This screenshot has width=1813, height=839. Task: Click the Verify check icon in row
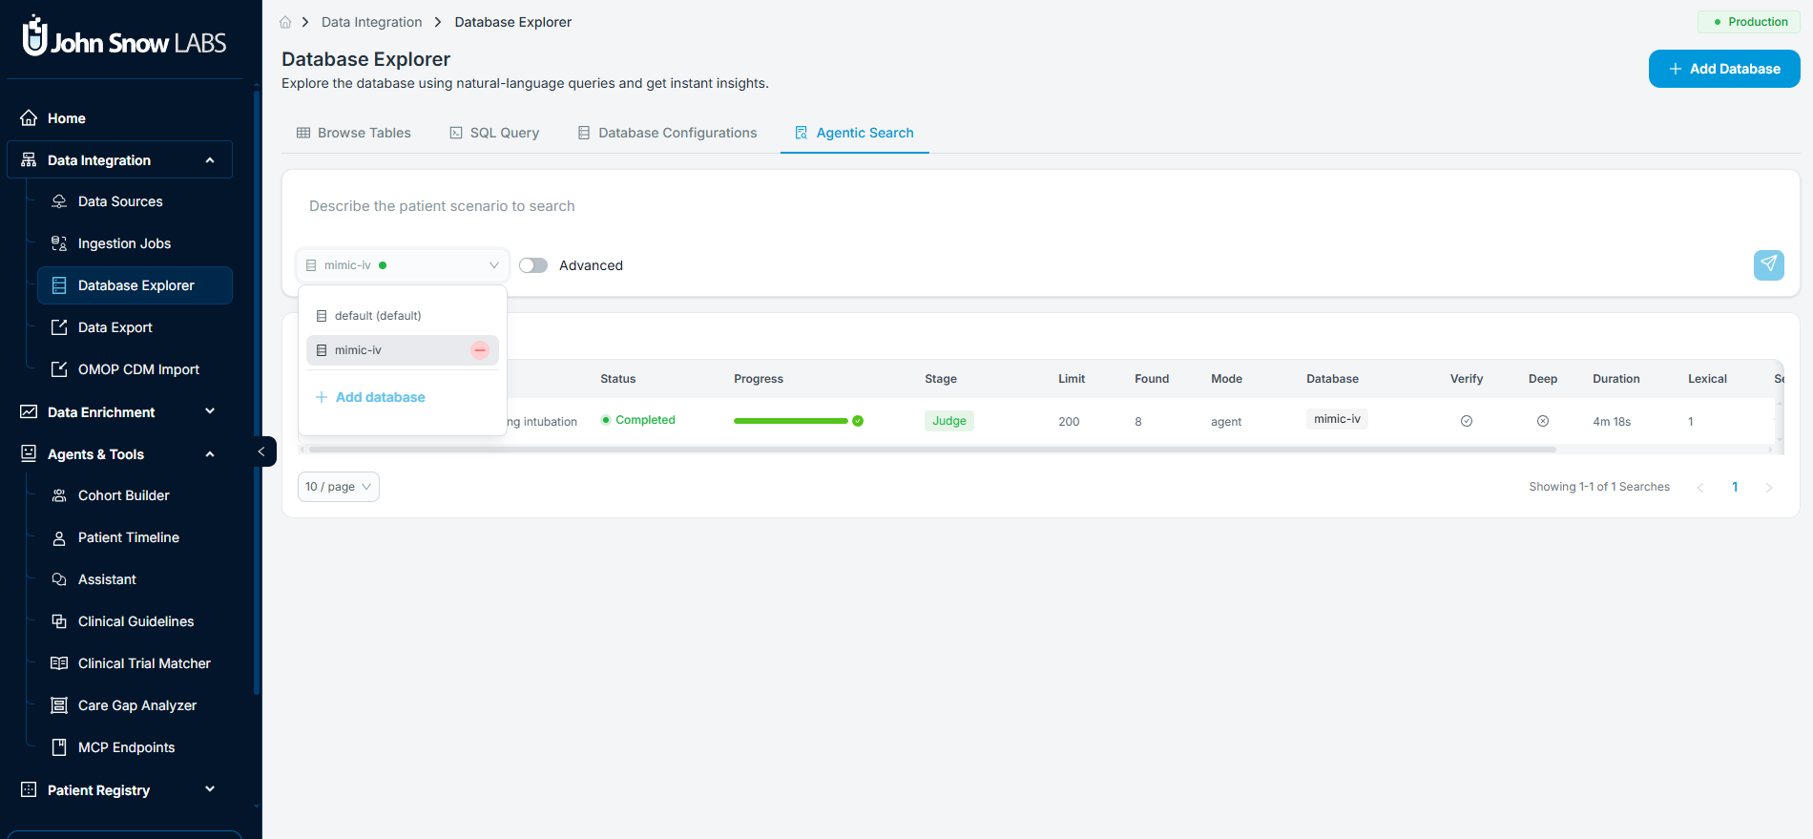point(1467,421)
